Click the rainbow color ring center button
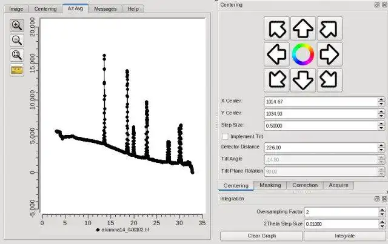 click(303, 54)
